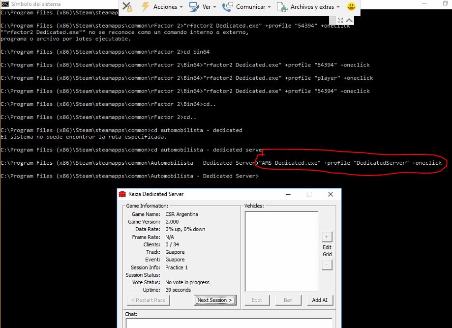
Task: Minimize the Reiza Dedicated Server window
Action: [288, 194]
